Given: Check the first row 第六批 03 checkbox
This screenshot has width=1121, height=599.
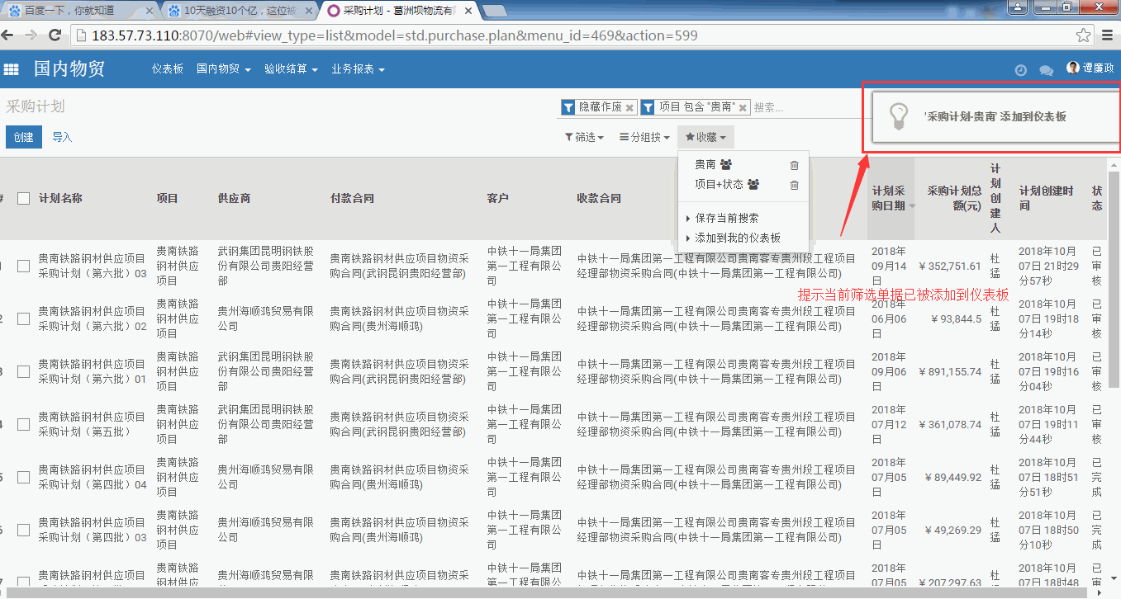Looking at the screenshot, I should point(23,266).
